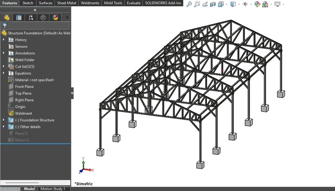Click the Display Style icon

(233, 4)
